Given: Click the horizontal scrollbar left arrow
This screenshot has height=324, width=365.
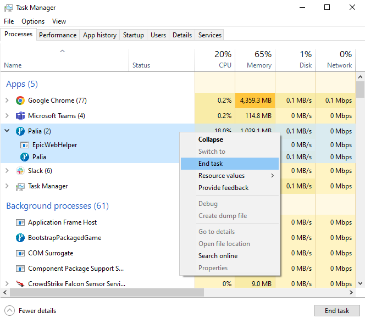Looking at the screenshot, I should pyautogui.click(x=5, y=292).
